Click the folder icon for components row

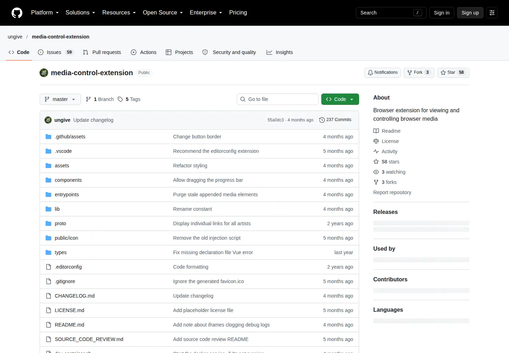pos(48,180)
